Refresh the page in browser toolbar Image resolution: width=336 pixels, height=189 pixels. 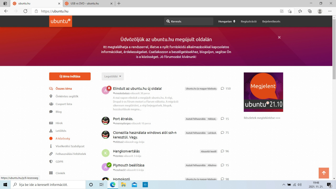[25, 11]
